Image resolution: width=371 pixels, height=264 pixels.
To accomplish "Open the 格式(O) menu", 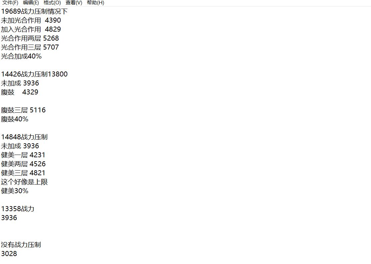I will pyautogui.click(x=52, y=3).
